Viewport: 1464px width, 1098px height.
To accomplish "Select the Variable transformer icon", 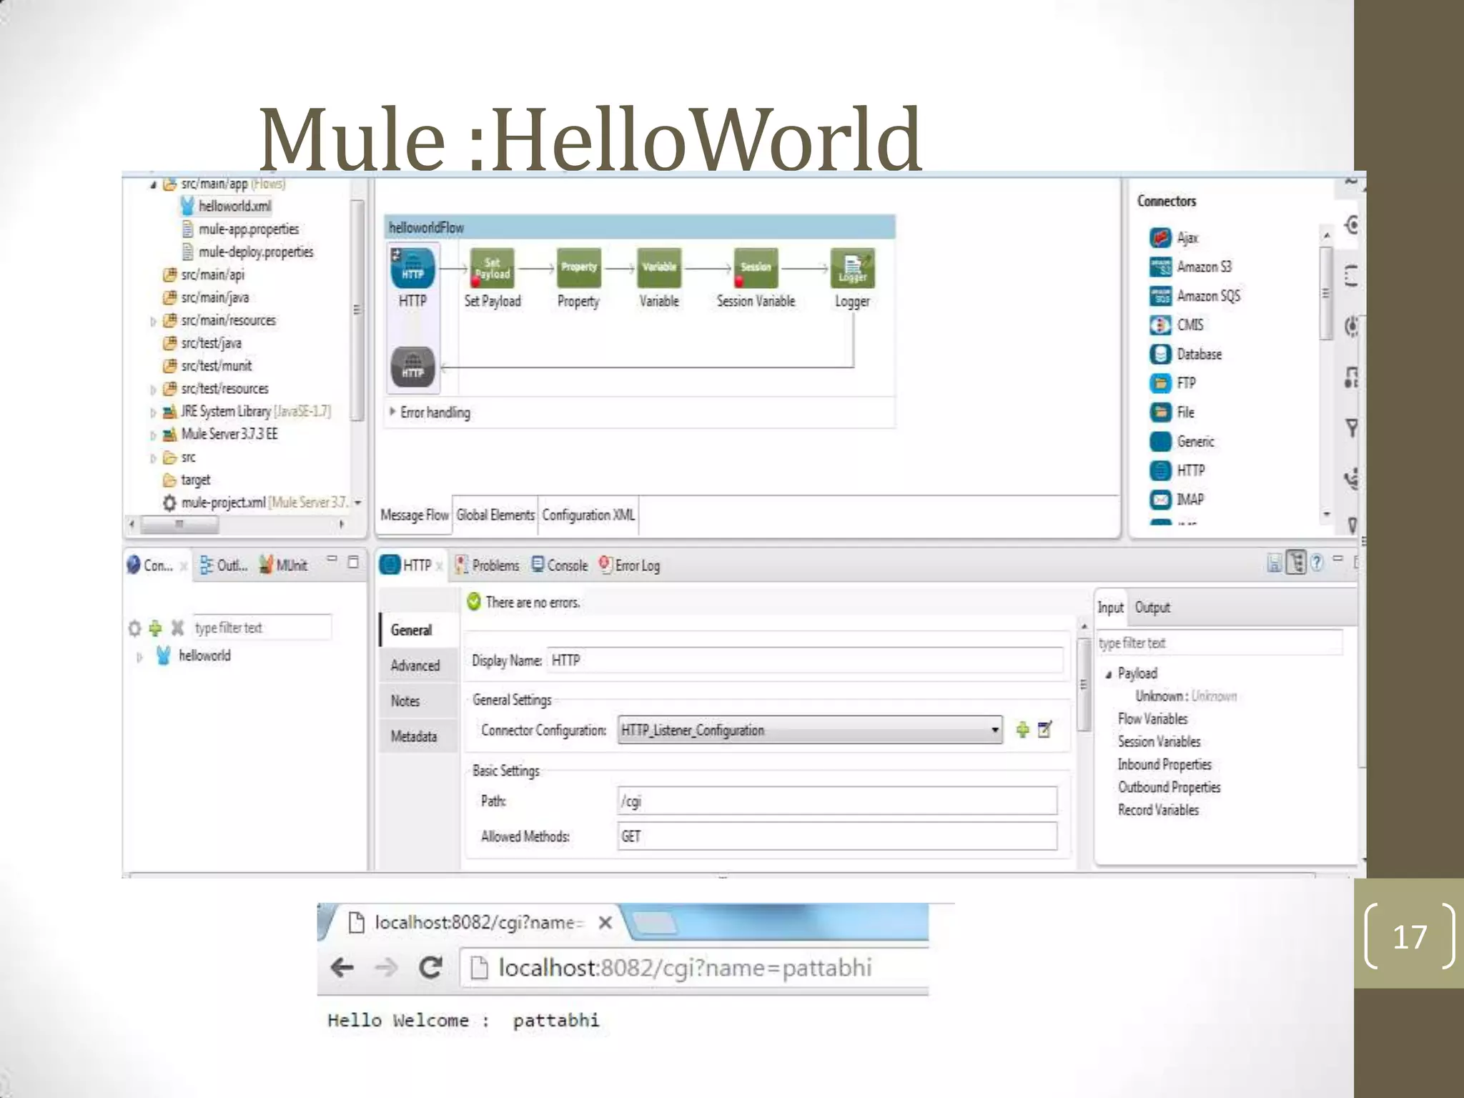I will click(659, 269).
